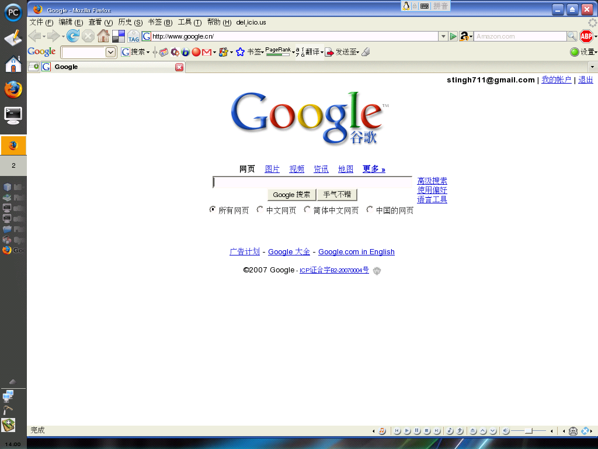Viewport: 598px width, 449px height.
Task: Click the Gmail envelope icon in Google toolbar
Action: click(x=207, y=52)
